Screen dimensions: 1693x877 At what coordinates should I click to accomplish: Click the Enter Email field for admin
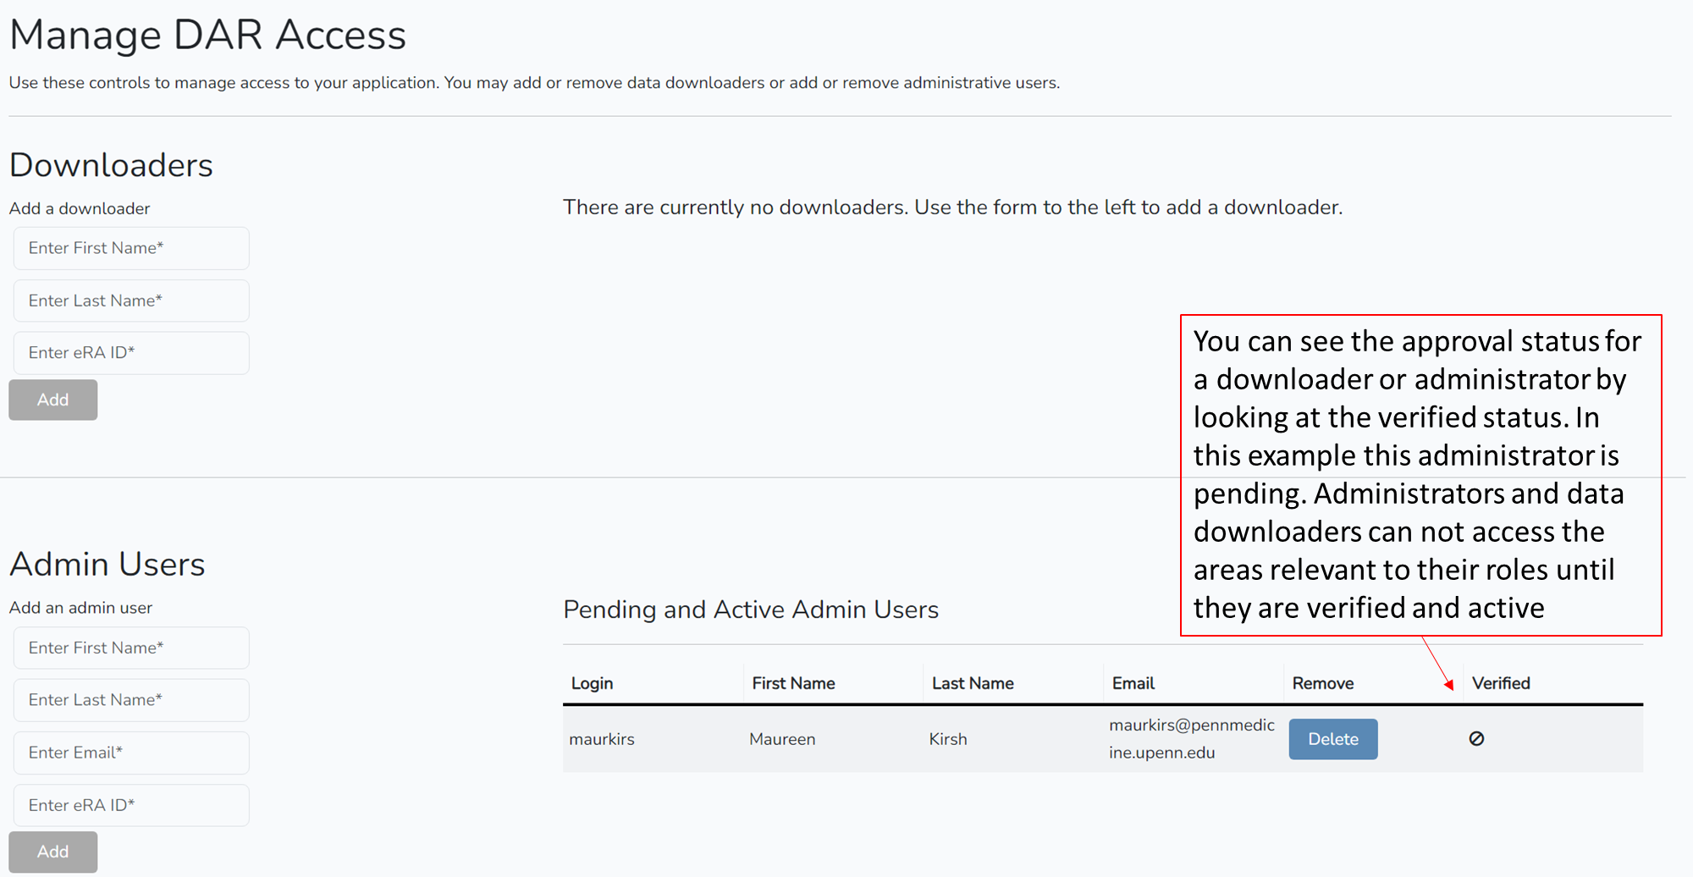pos(131,753)
